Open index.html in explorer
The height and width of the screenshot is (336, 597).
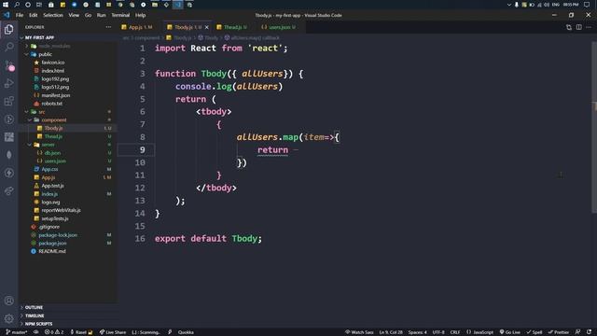(53, 71)
